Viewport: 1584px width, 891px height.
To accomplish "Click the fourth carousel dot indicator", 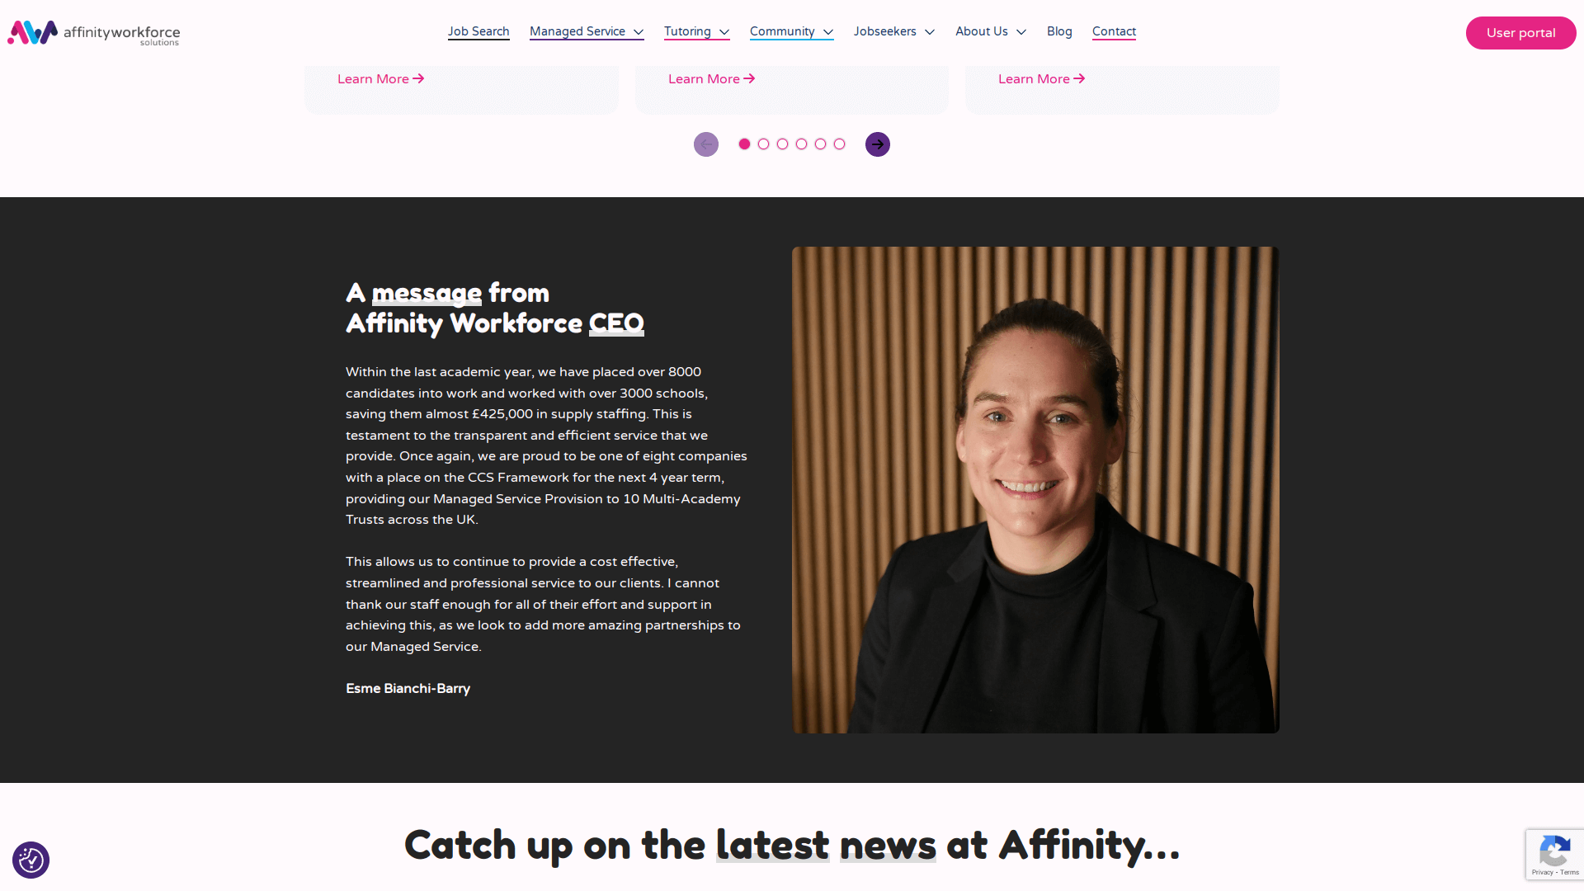I will (x=802, y=144).
